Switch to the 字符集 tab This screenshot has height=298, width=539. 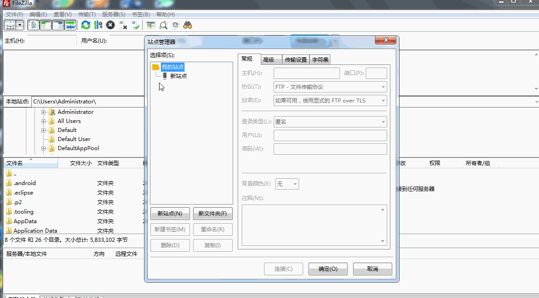point(320,60)
